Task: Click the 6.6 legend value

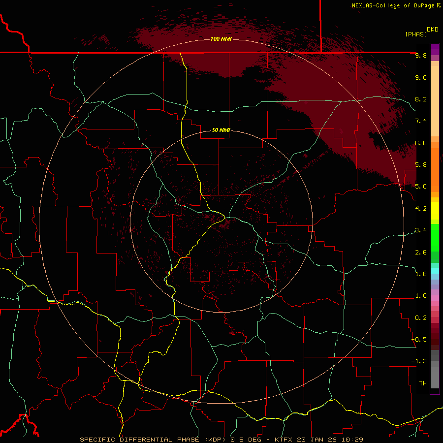Action: [421, 143]
